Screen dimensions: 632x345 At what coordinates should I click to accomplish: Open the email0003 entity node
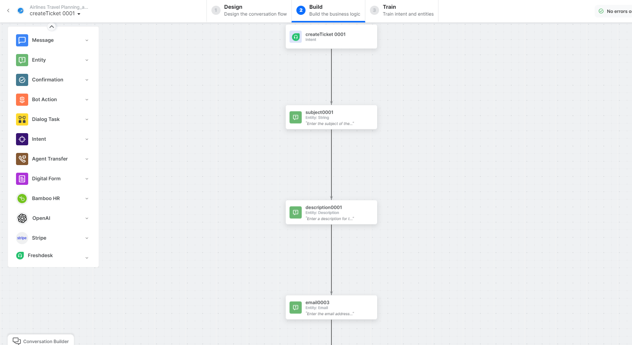[331, 307]
